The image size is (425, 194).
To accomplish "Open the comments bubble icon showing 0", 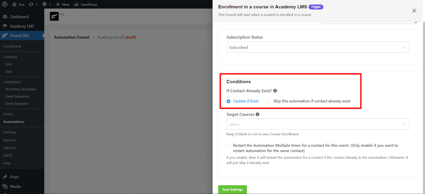I will click(45, 4).
